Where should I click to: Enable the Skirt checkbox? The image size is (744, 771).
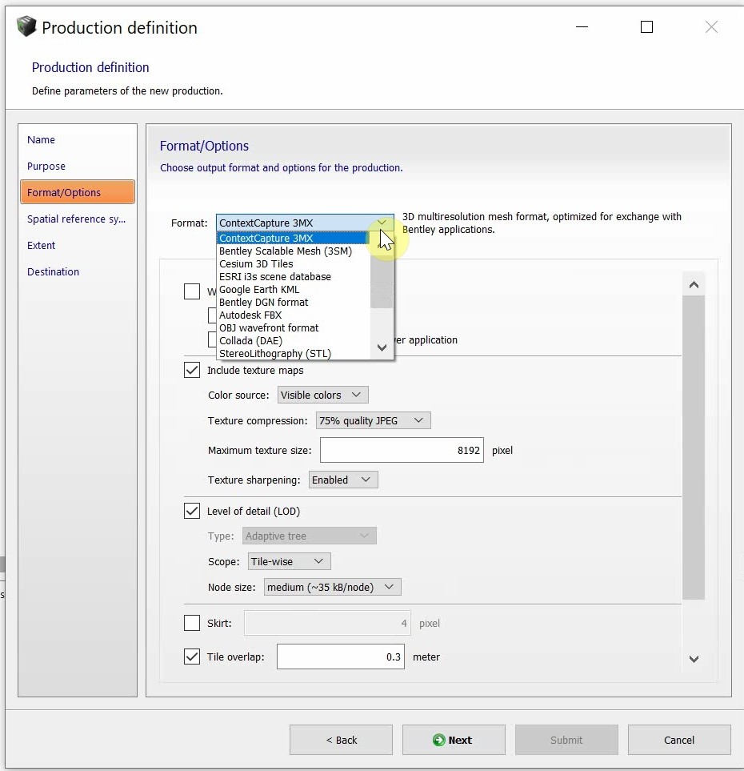tap(192, 623)
